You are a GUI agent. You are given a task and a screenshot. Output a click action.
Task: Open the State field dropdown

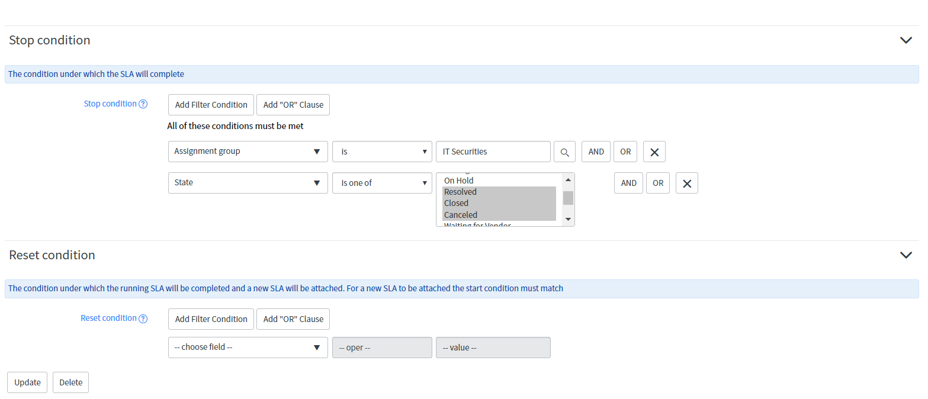(x=248, y=183)
